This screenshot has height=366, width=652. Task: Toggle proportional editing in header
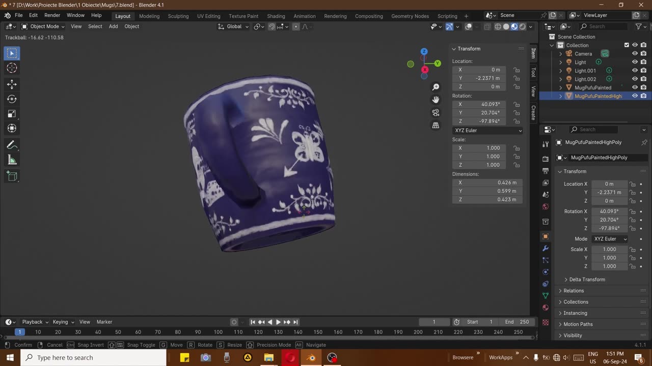296,26
